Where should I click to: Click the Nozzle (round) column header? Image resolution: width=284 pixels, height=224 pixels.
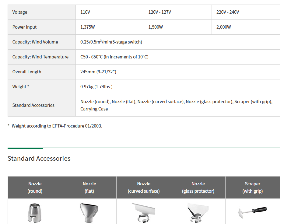35,187
